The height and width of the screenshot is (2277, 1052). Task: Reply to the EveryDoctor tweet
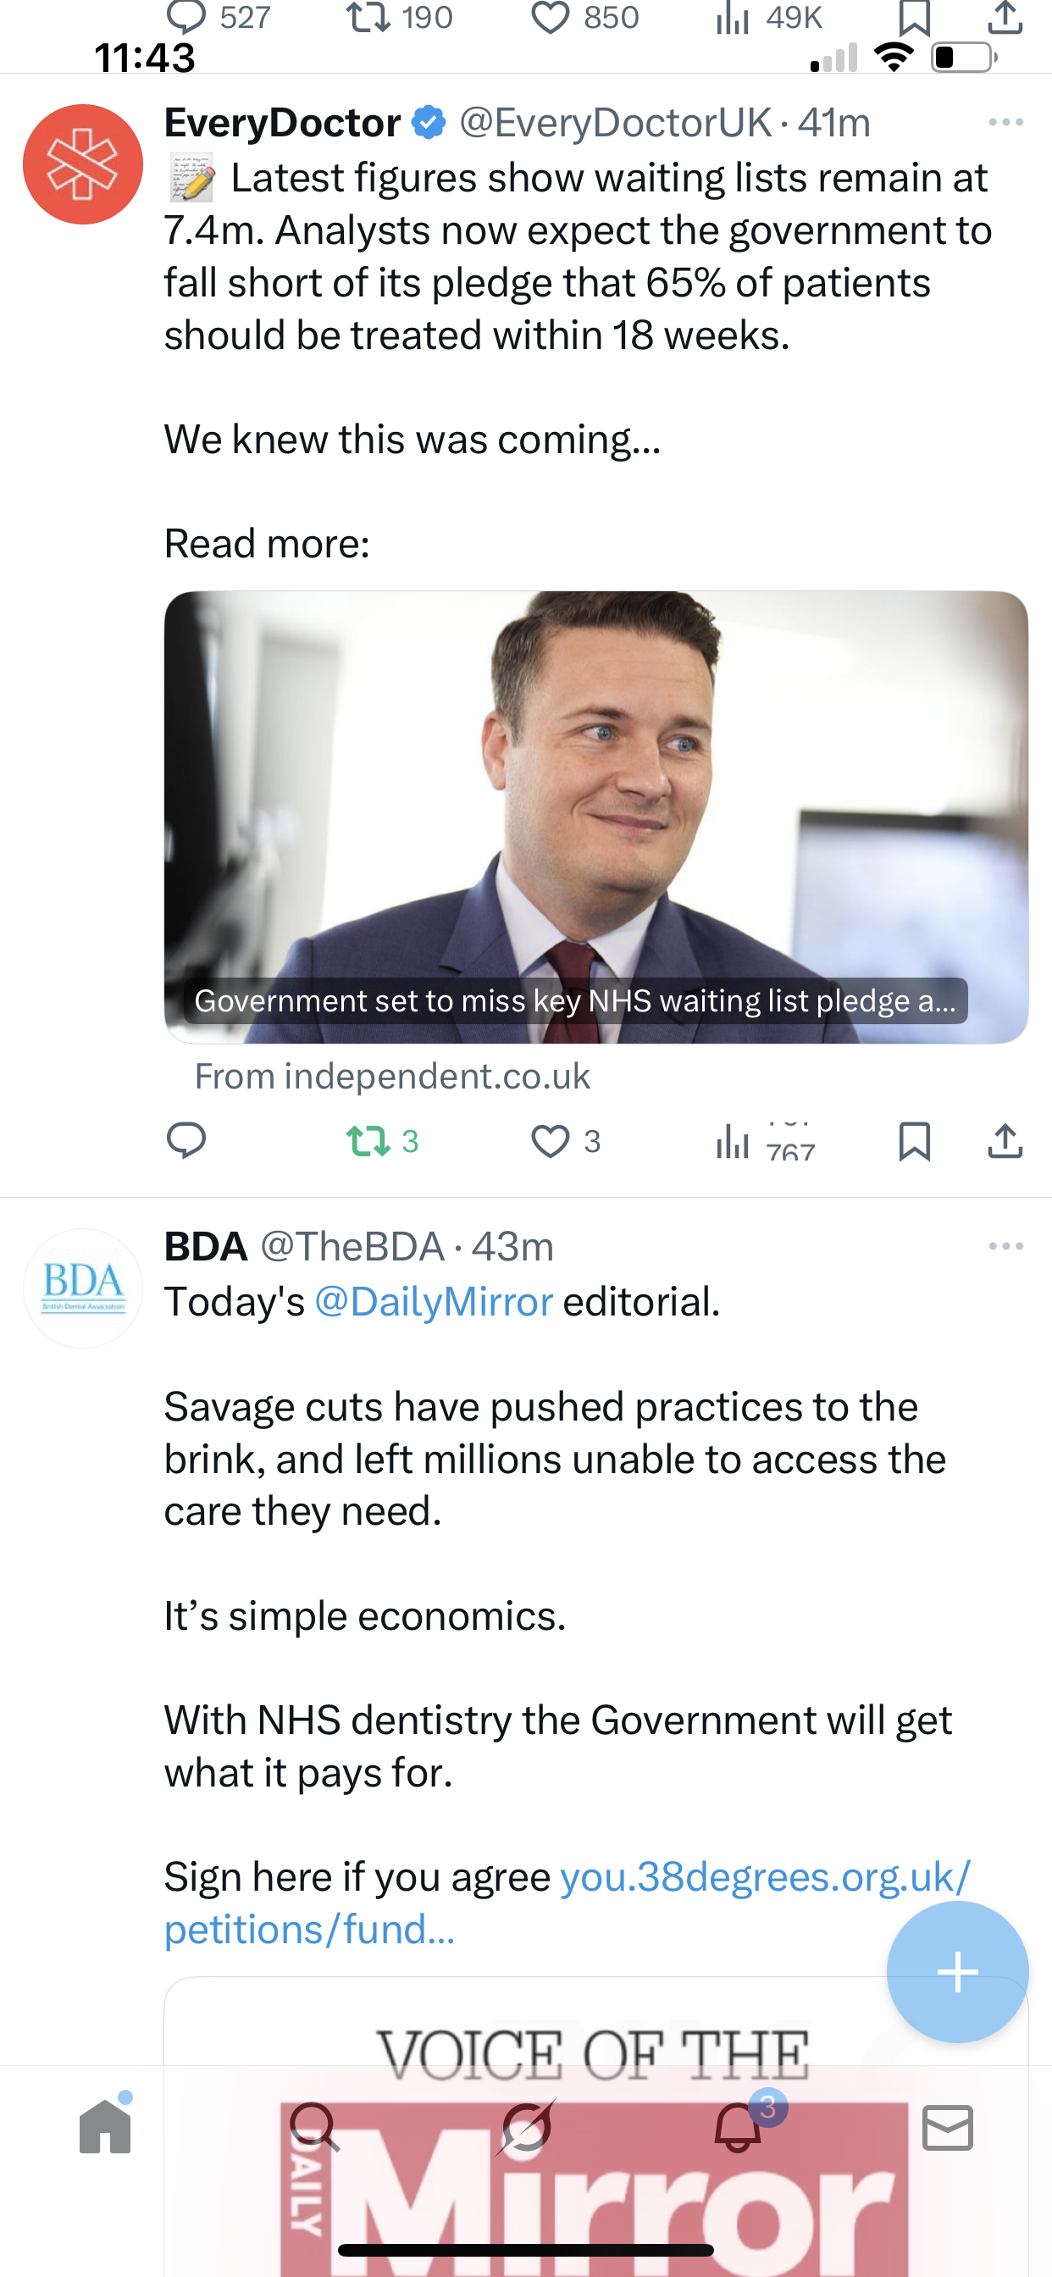pos(186,1140)
